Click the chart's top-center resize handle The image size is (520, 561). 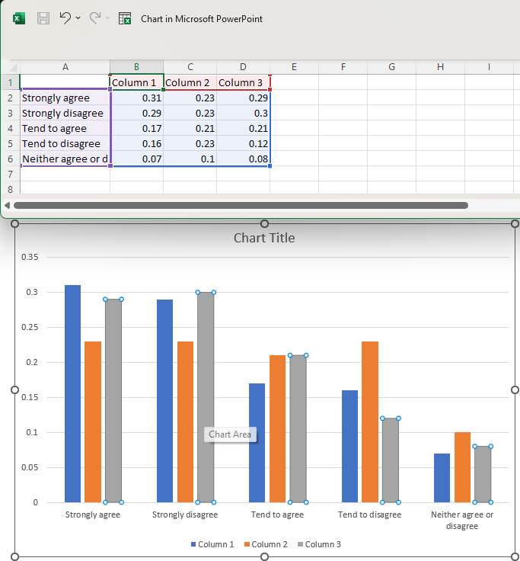pyautogui.click(x=264, y=223)
